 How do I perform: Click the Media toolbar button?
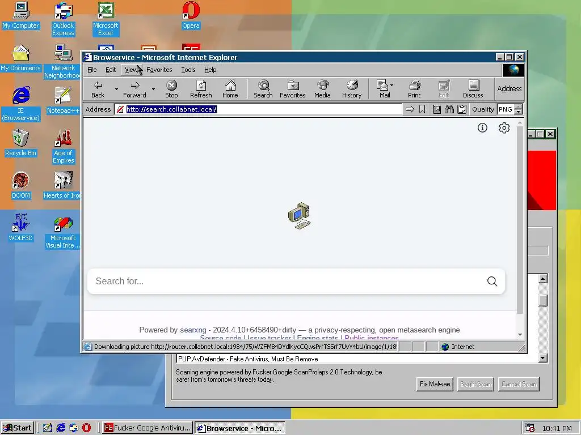tap(322, 89)
